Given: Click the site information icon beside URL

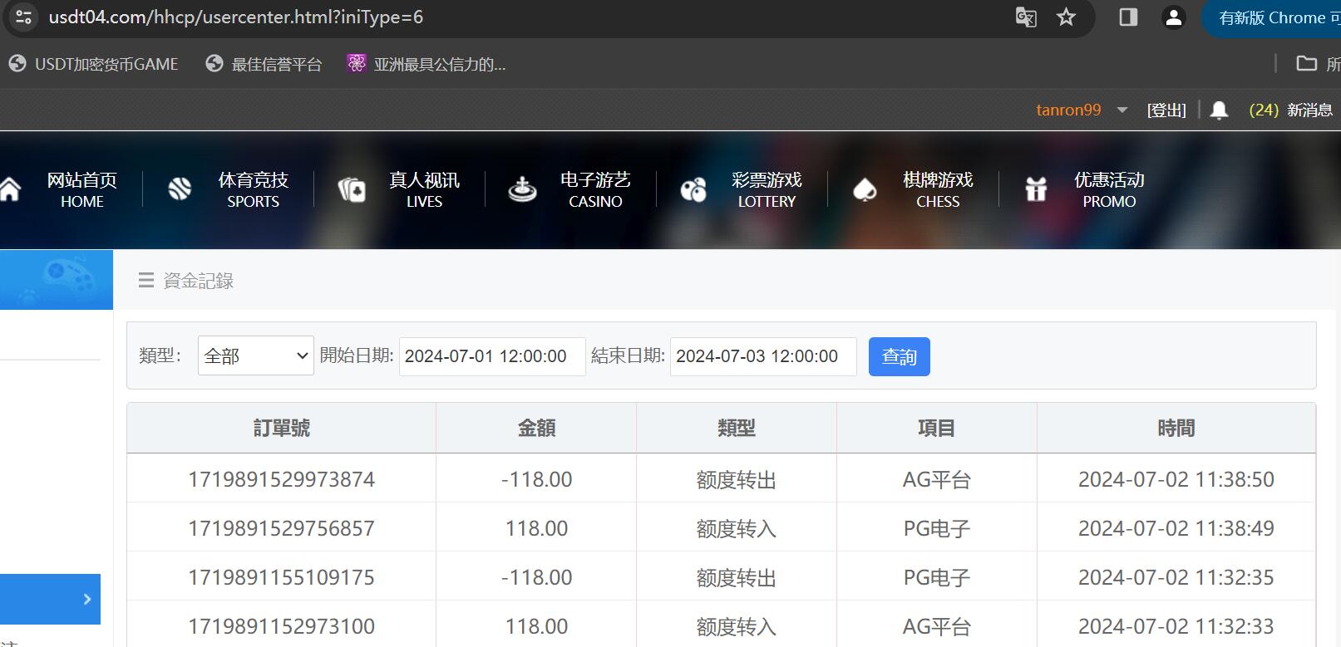Looking at the screenshot, I should coord(23,17).
